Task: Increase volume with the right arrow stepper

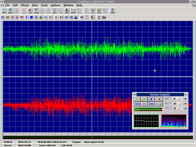Action: tap(185, 99)
